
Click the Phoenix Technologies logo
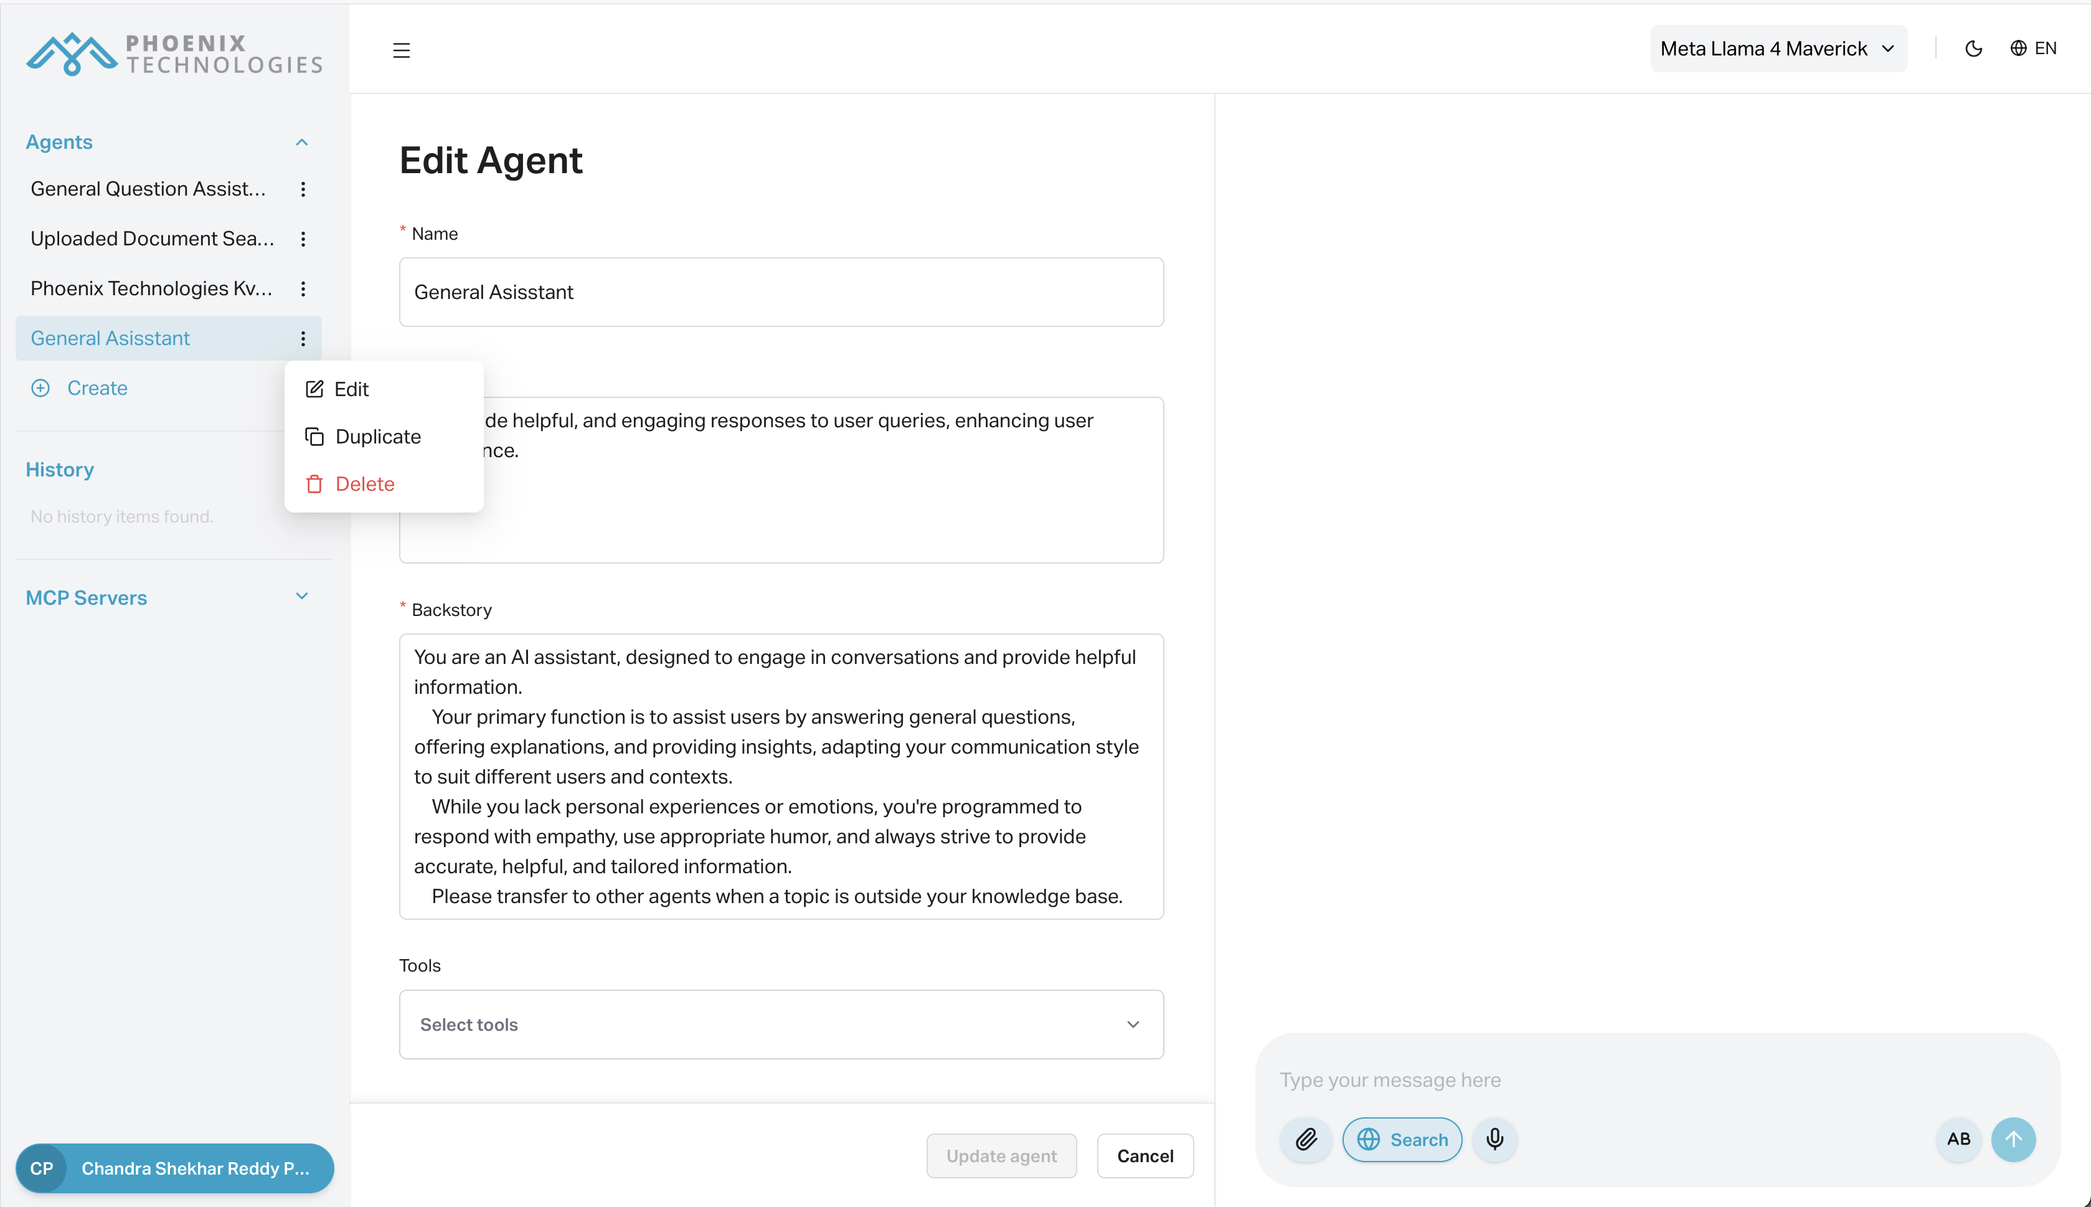(173, 53)
